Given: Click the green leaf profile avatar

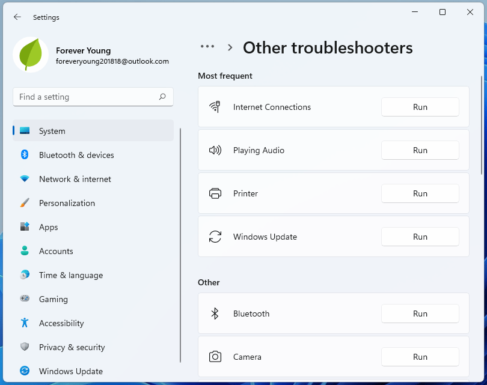Looking at the screenshot, I should [31, 55].
